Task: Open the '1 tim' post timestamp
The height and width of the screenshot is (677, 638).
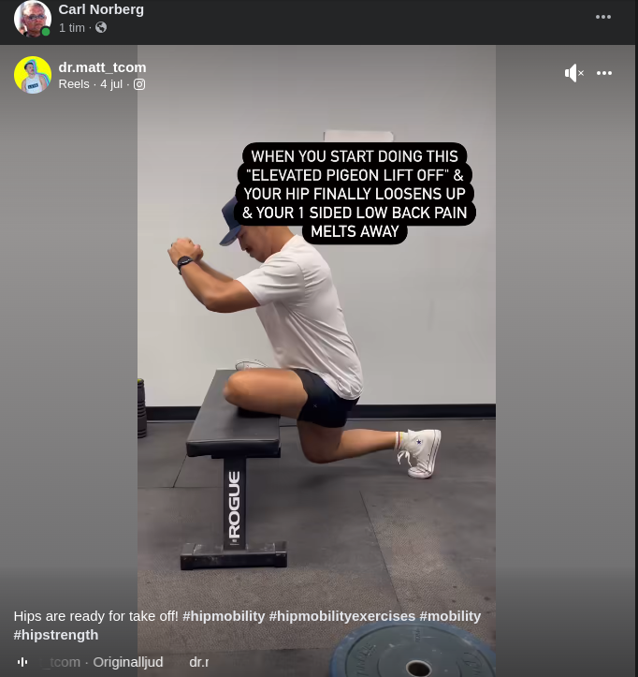Action: click(72, 28)
